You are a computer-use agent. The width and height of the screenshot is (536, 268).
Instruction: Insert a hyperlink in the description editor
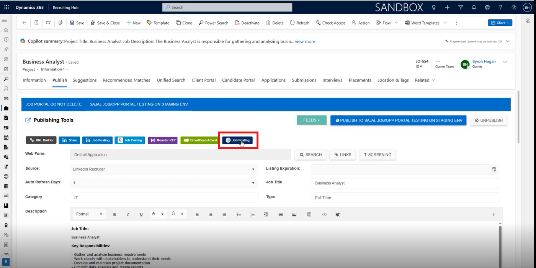(281, 214)
